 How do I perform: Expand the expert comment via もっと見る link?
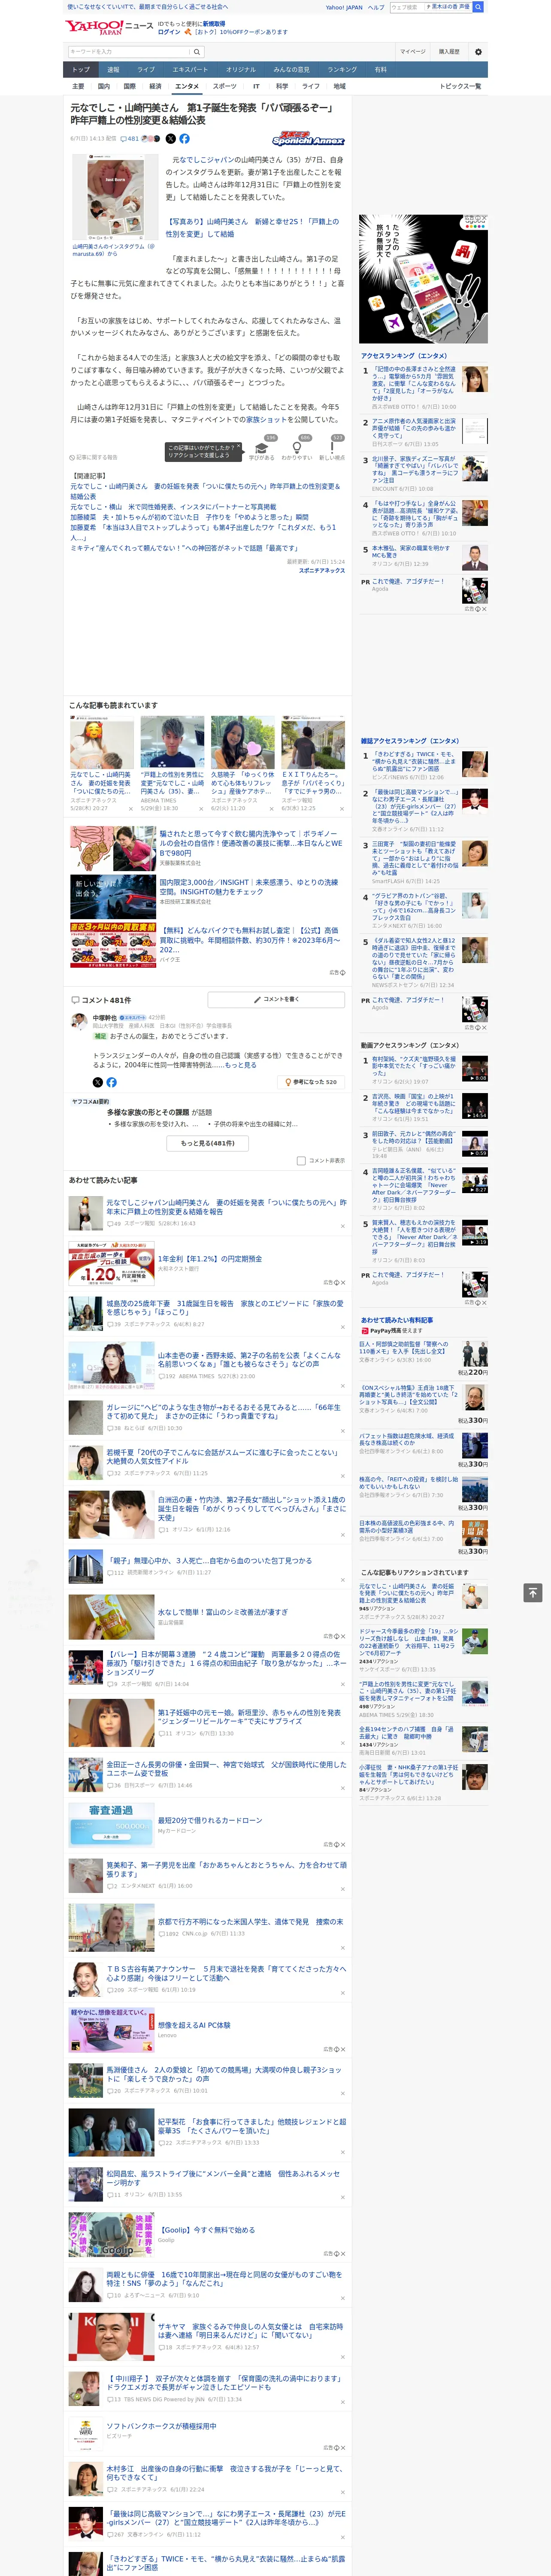click(241, 1065)
